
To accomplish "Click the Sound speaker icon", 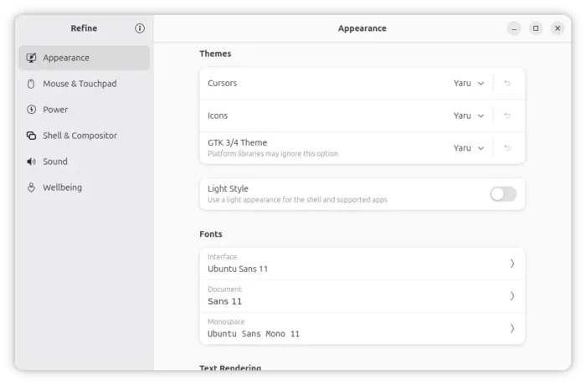I will click(32, 162).
